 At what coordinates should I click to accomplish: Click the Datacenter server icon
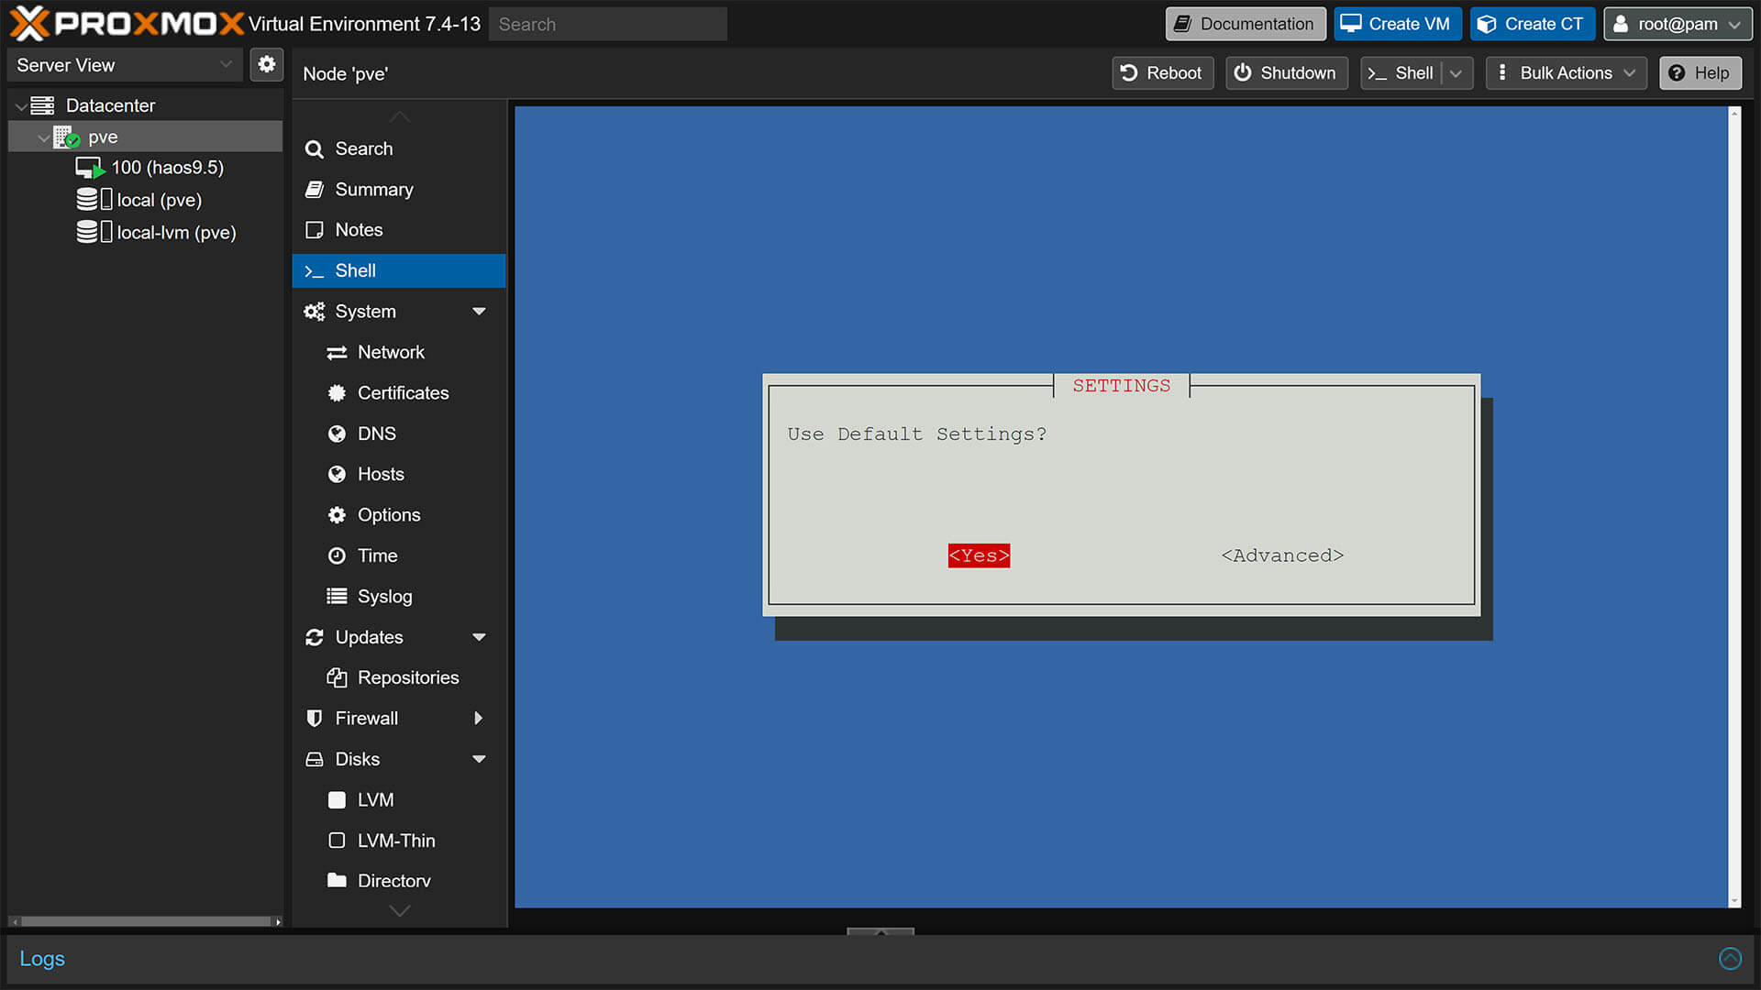pyautogui.click(x=42, y=105)
